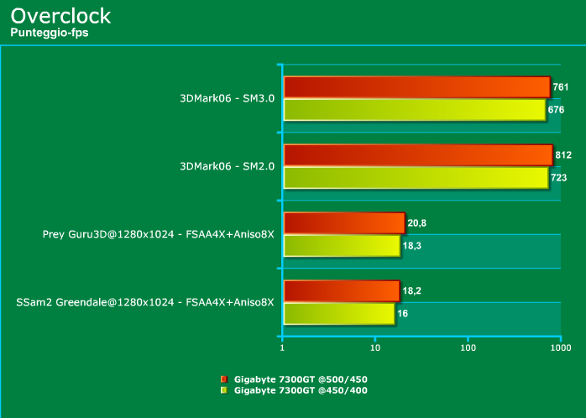Click the 3DMark06 - SM3.0 category label
The image size is (586, 418).
pyautogui.click(x=228, y=98)
